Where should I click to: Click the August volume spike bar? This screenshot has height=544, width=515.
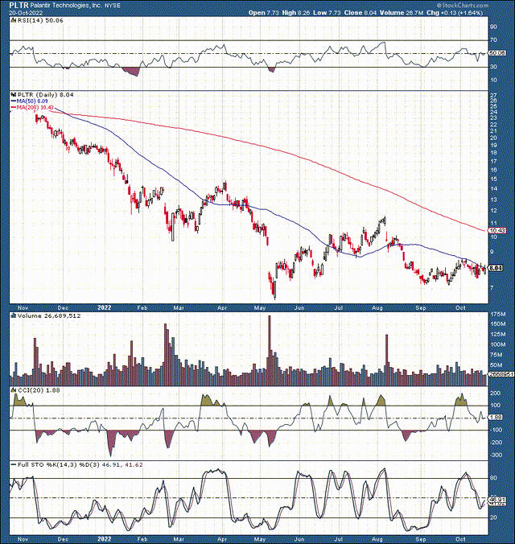point(386,361)
